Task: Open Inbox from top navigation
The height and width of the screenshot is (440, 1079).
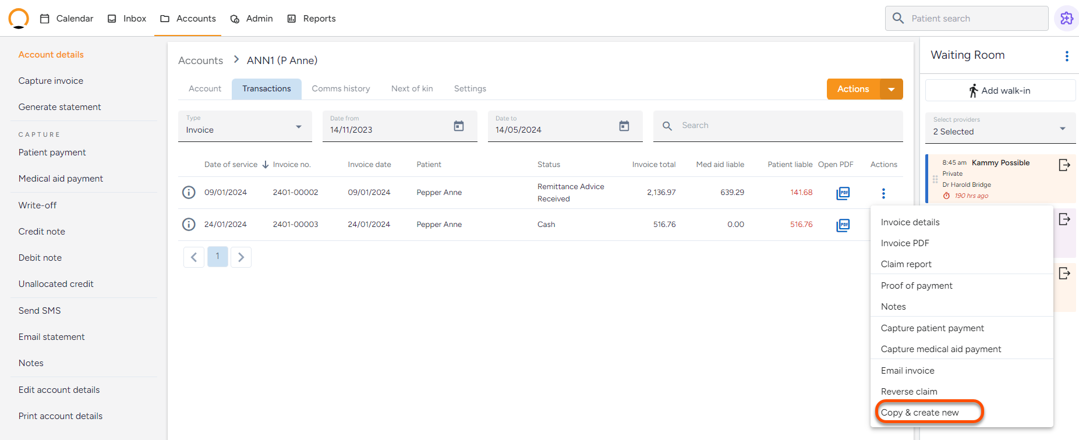Action: coord(127,19)
